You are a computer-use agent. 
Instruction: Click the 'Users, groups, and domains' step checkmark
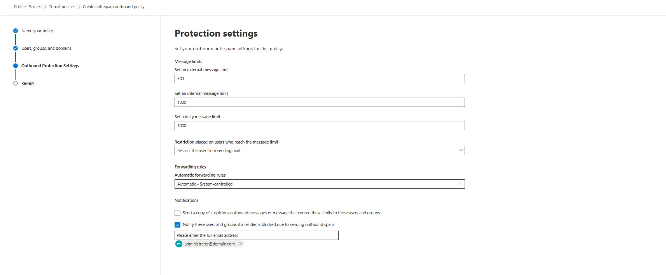[x=16, y=48]
